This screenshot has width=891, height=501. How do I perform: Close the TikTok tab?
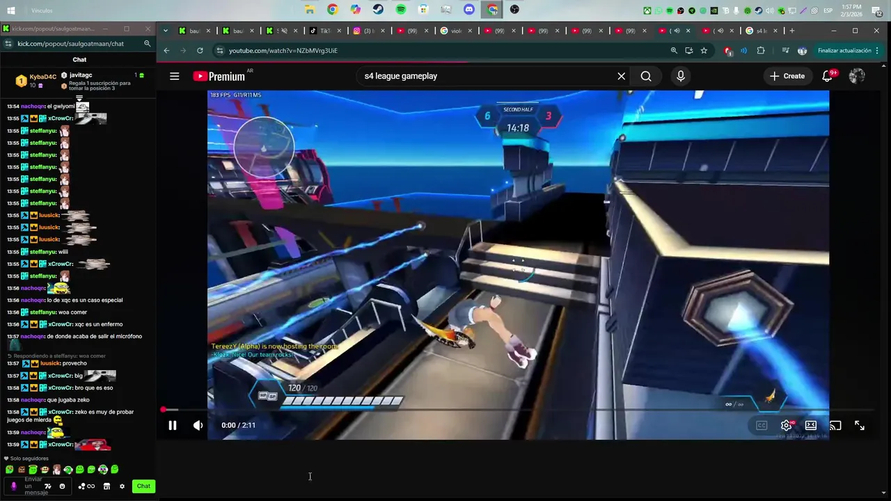click(x=340, y=31)
